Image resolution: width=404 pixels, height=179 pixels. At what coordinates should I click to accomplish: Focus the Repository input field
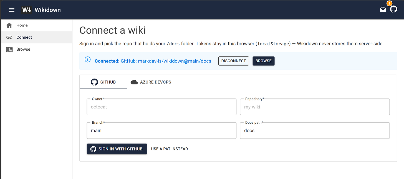coord(315,107)
